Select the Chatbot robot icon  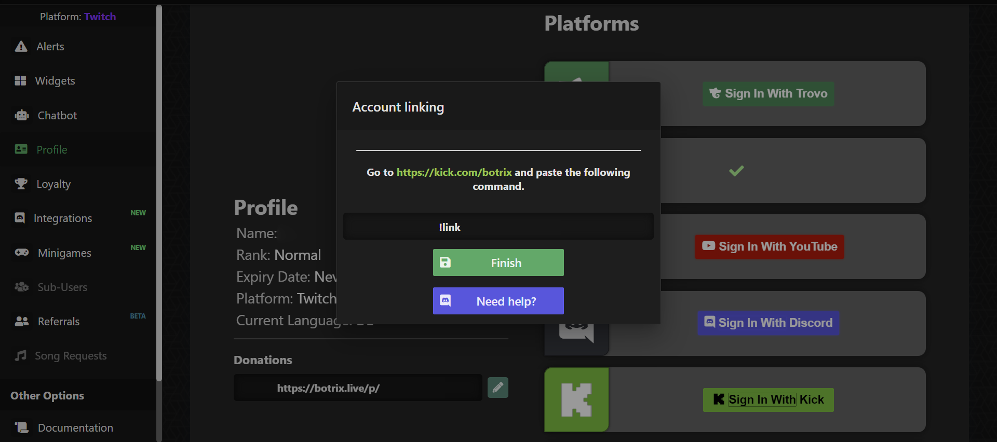pyautogui.click(x=22, y=115)
